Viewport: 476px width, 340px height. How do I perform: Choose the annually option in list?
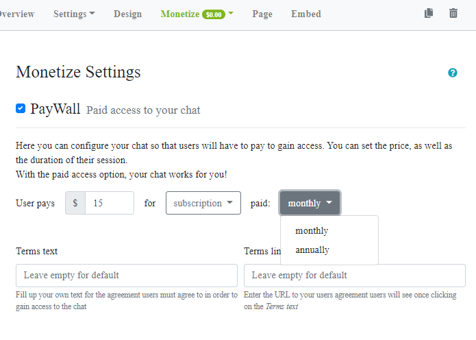pos(312,250)
